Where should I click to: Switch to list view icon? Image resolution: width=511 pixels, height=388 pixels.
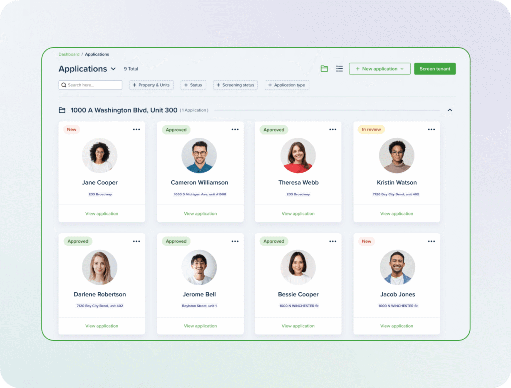coord(339,69)
